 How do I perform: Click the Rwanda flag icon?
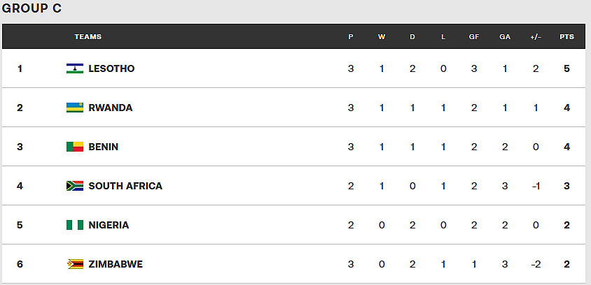click(75, 108)
